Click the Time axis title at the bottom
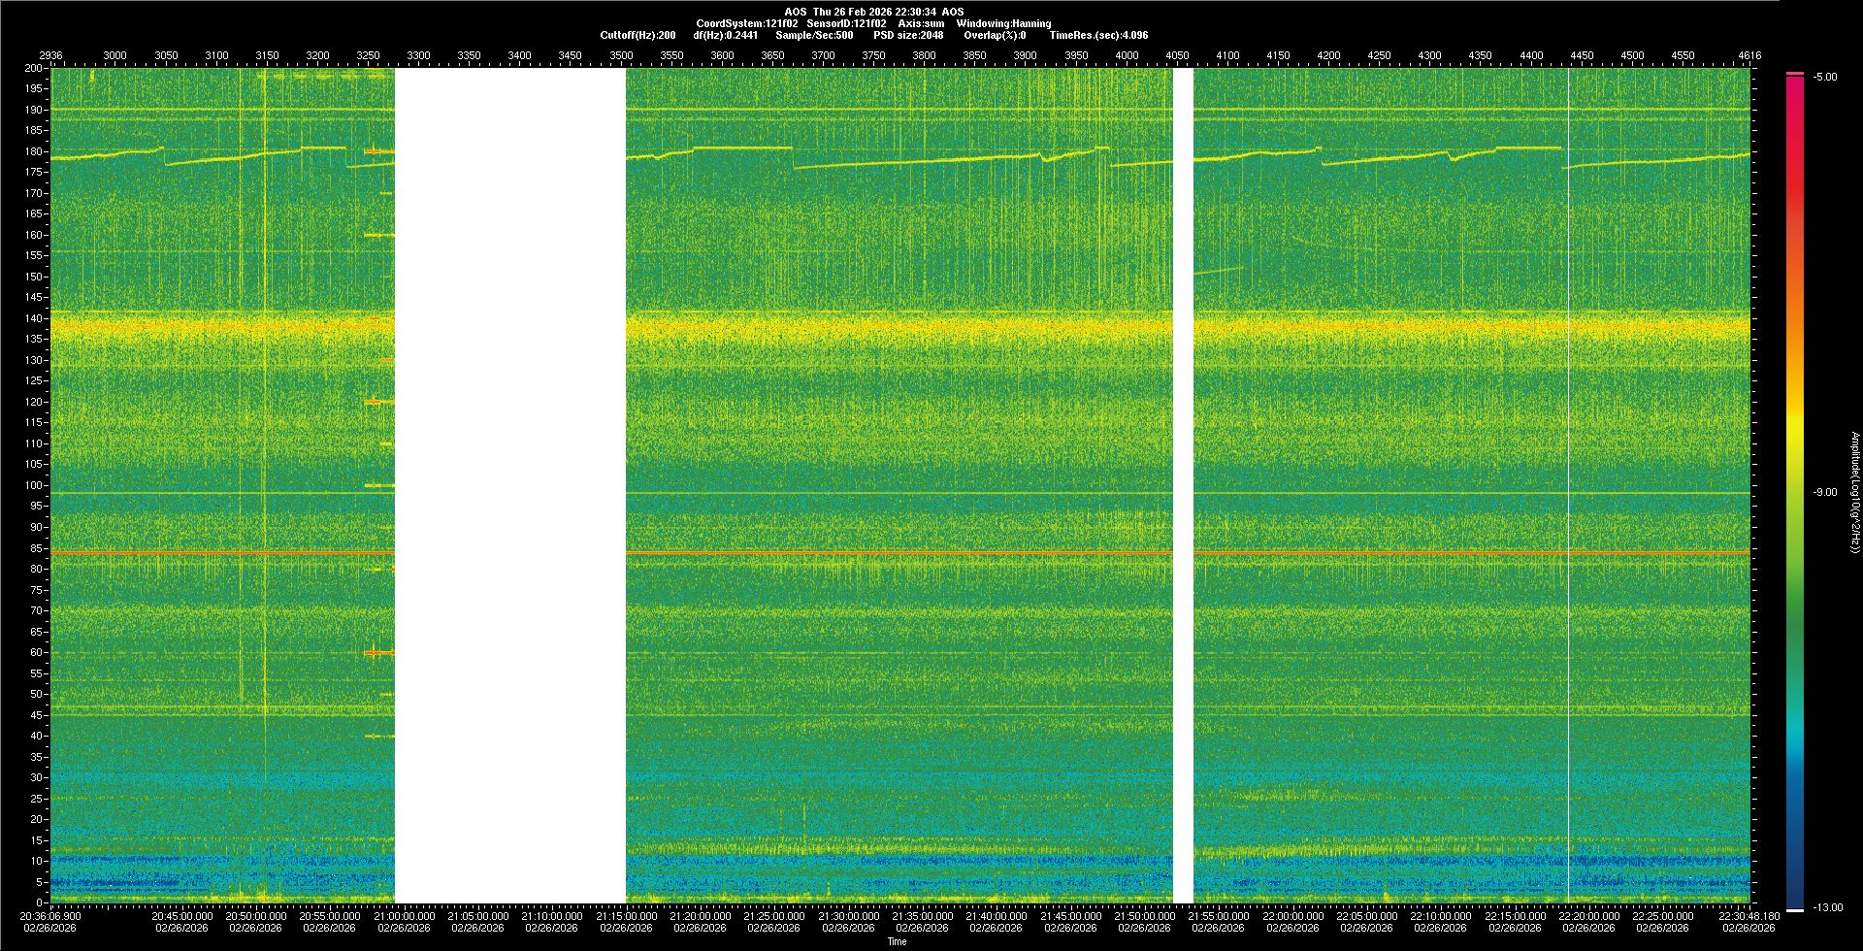Image resolution: width=1863 pixels, height=951 pixels. tap(897, 941)
